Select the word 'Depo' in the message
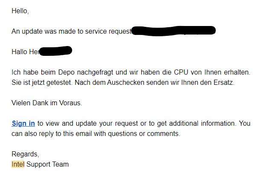 point(67,72)
